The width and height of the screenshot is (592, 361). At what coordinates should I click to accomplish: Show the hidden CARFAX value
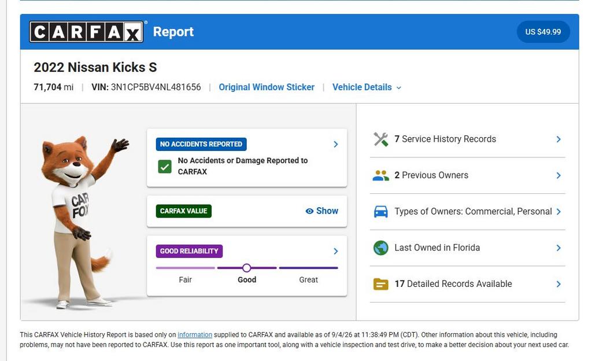[x=321, y=211]
